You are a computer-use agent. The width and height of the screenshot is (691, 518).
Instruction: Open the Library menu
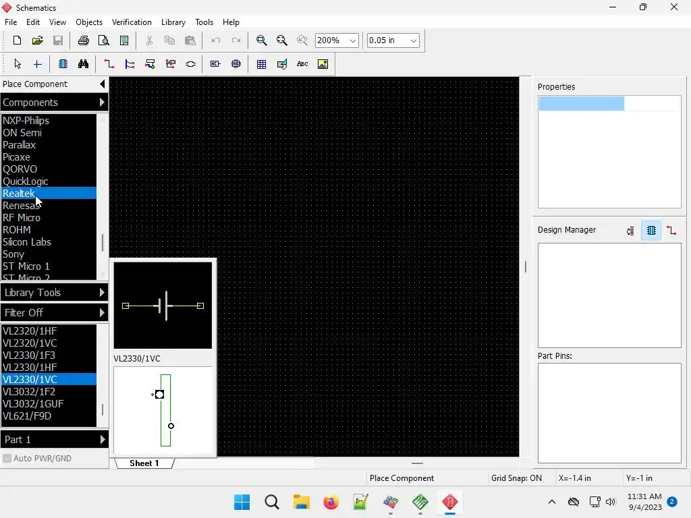(173, 22)
